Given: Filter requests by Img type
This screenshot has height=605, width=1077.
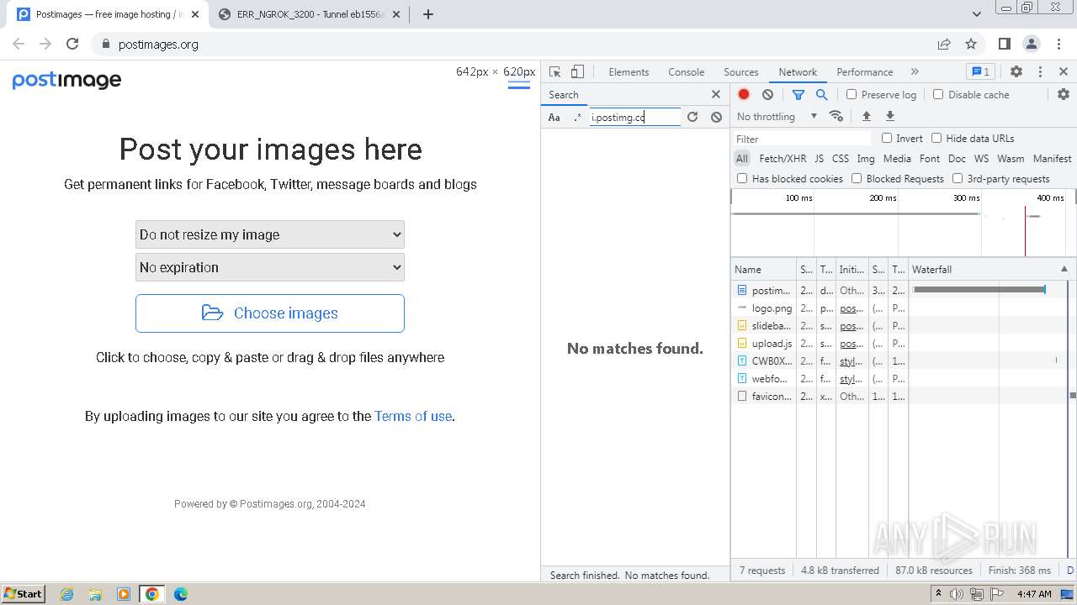Looking at the screenshot, I should pos(866,158).
